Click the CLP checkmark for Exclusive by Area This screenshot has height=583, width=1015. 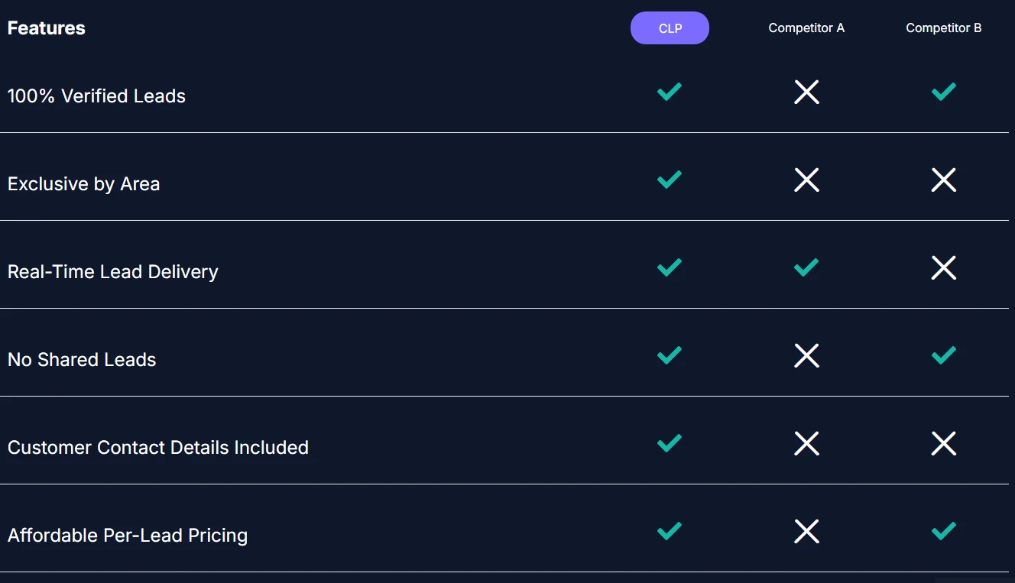670,180
